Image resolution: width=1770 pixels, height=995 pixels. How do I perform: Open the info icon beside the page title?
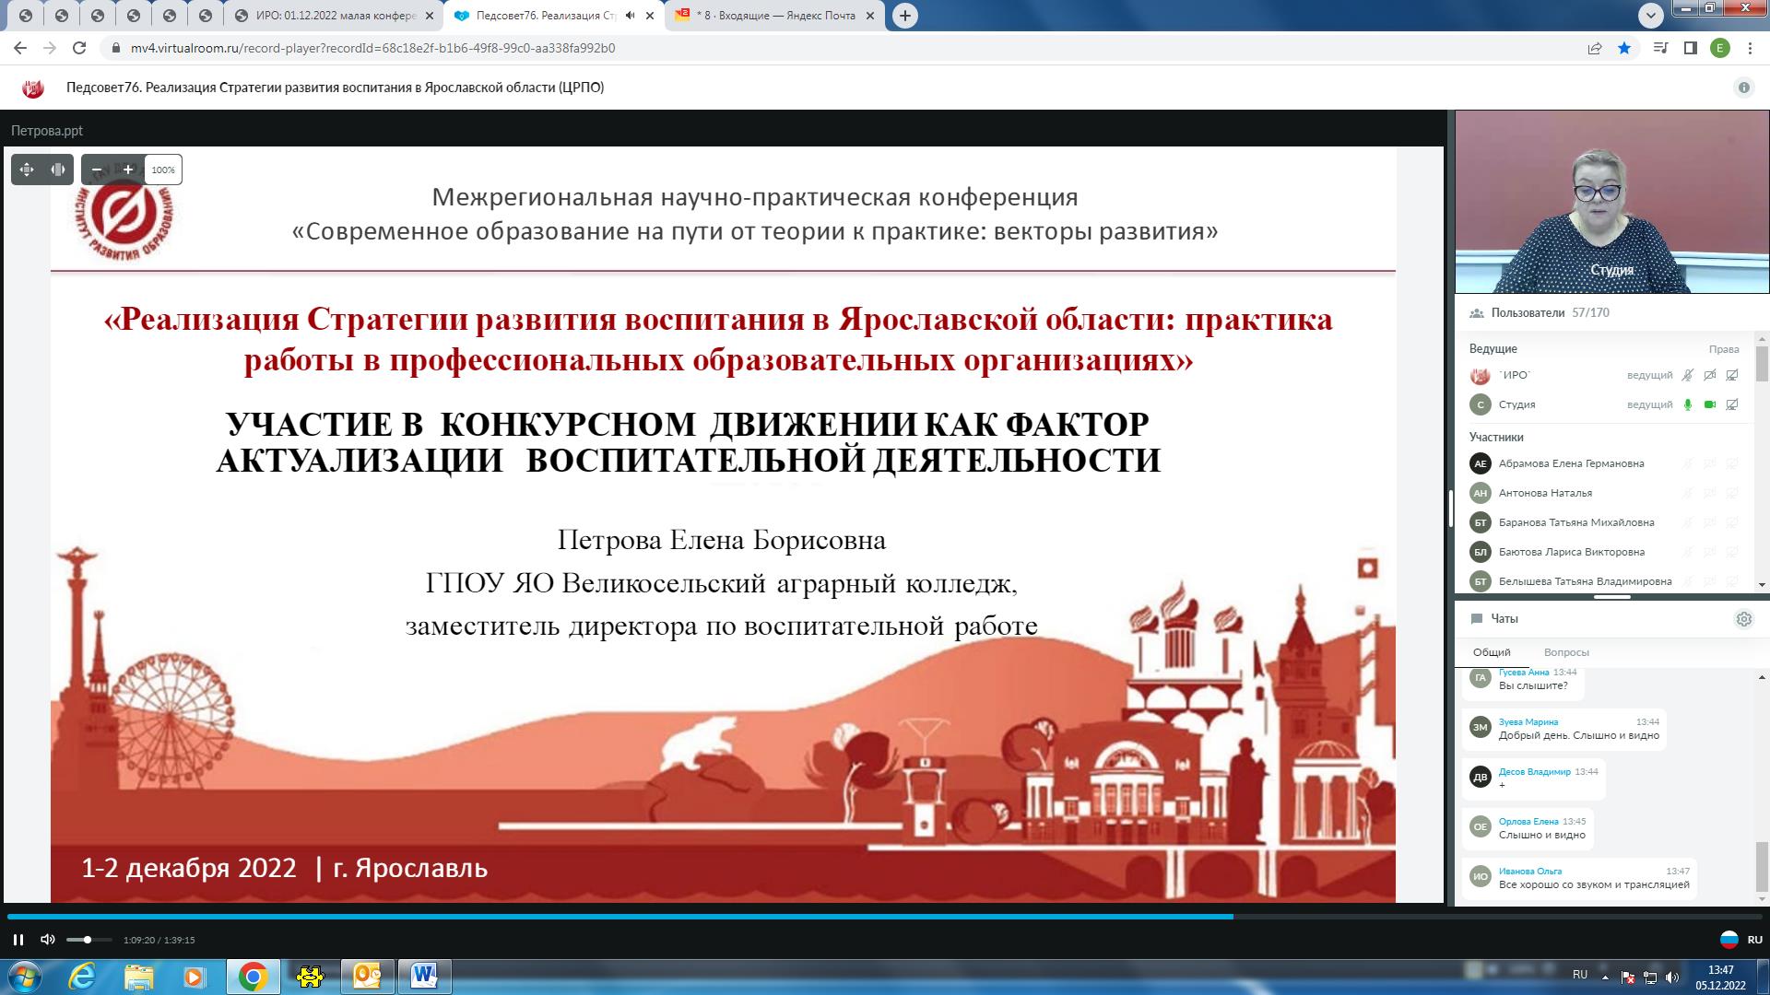point(1743,88)
